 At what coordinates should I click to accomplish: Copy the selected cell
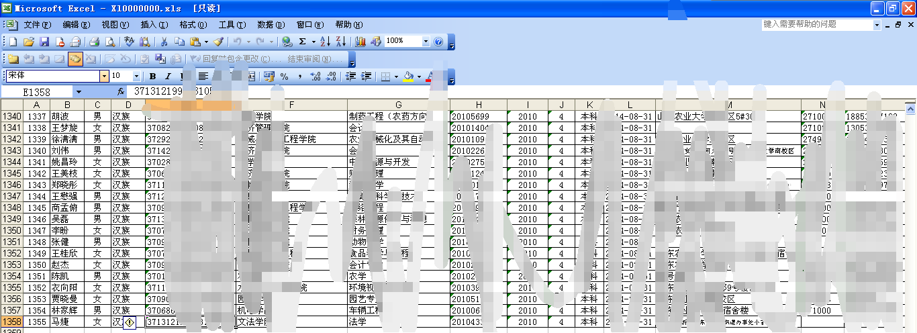179,42
